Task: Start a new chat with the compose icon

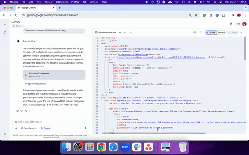Action: (5, 33)
